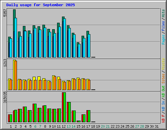The image size is (167, 130).
Task: Click day label 31 on x-axis
Action: (x=157, y=126)
